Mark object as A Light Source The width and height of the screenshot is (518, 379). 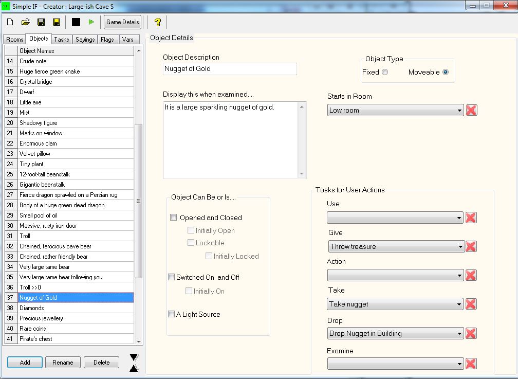[x=171, y=314]
